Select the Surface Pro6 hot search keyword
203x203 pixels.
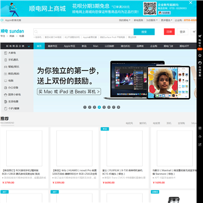pyautogui.click(x=112, y=37)
